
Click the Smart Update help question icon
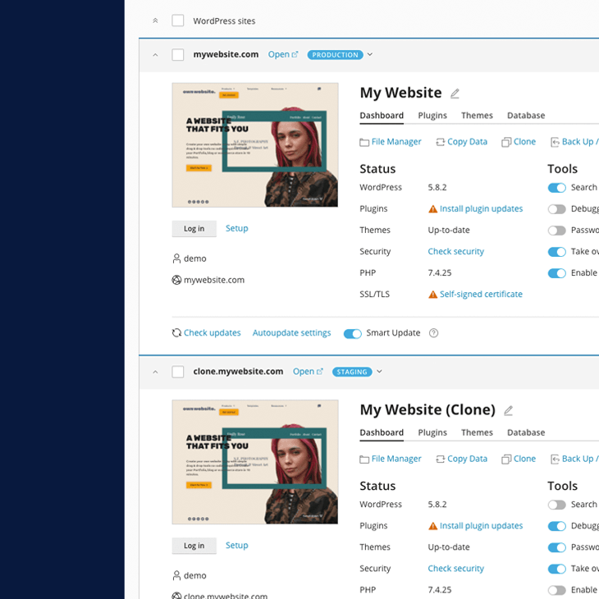coord(434,333)
